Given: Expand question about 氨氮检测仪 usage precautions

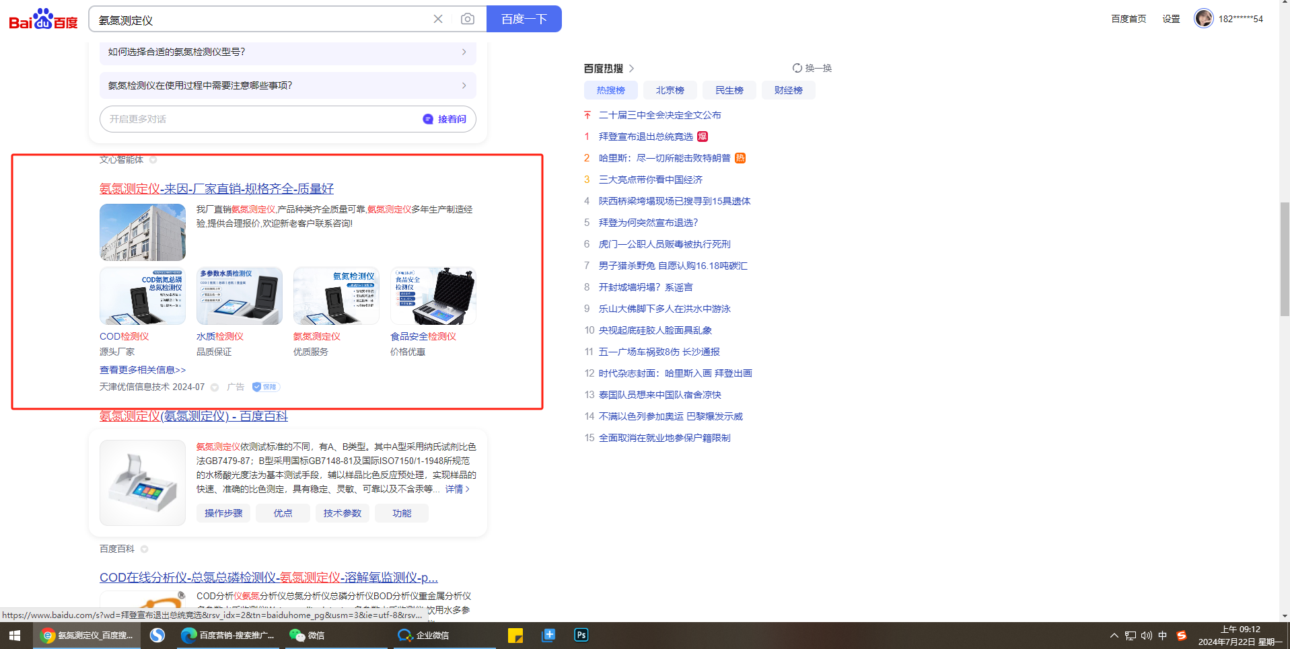Looking at the screenshot, I should [287, 85].
